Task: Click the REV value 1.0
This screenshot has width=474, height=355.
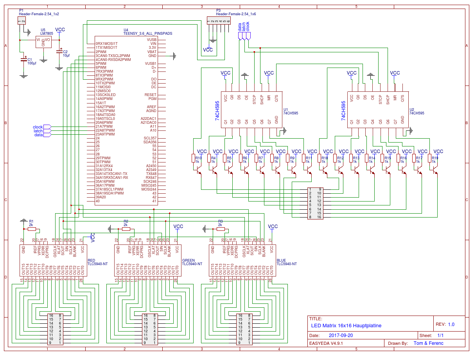Action: point(451,325)
